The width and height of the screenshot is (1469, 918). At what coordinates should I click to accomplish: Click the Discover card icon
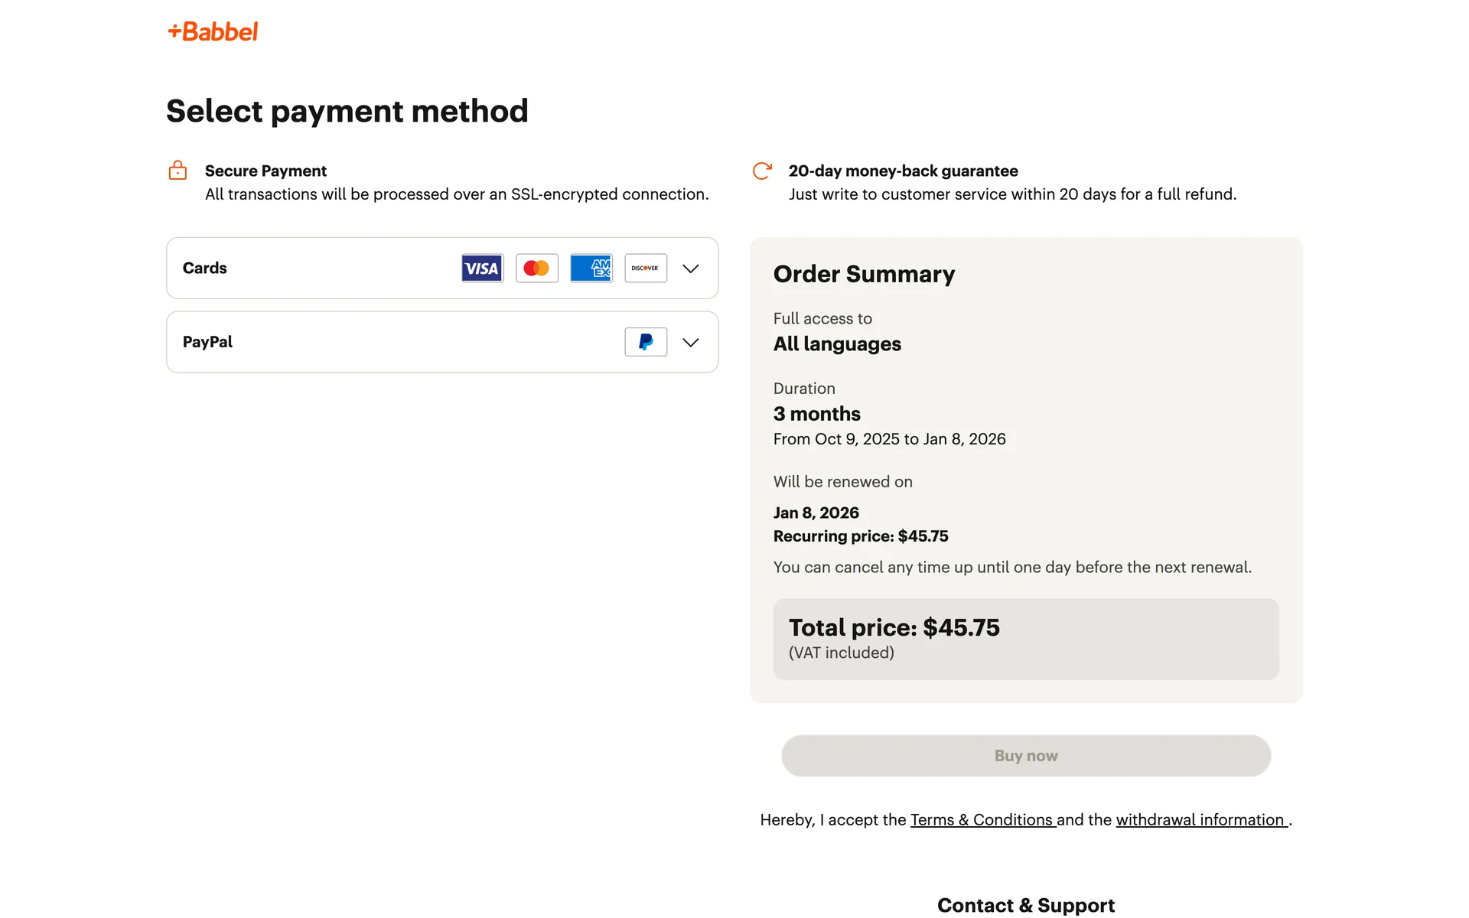coord(645,269)
